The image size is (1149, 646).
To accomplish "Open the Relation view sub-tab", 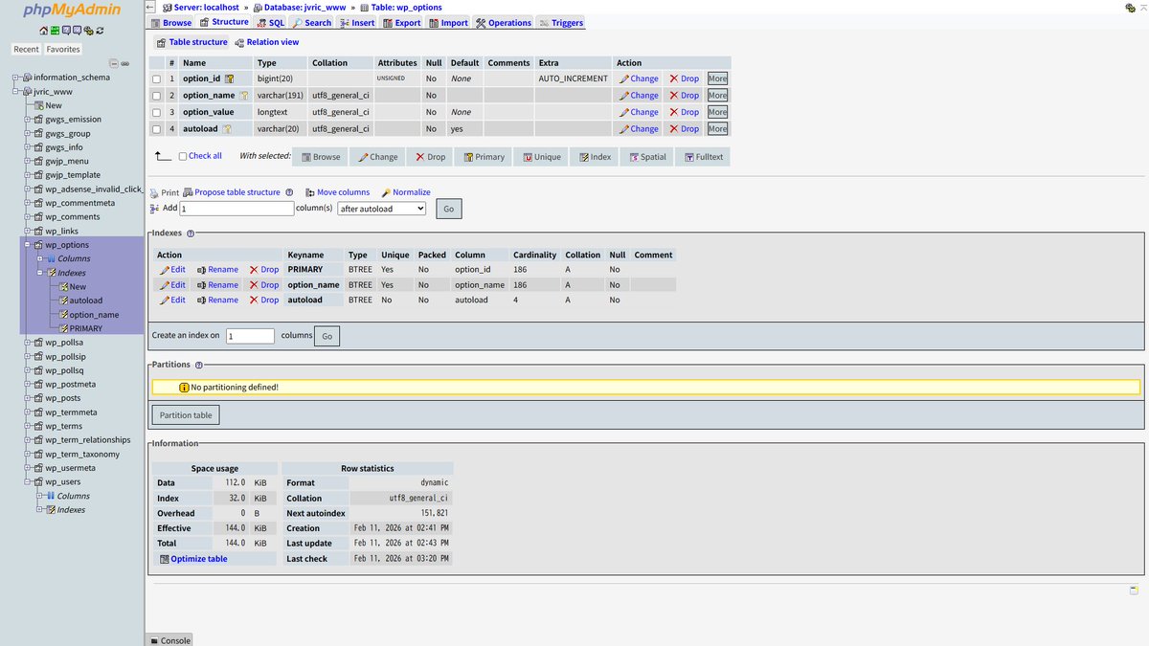I will click(266, 42).
